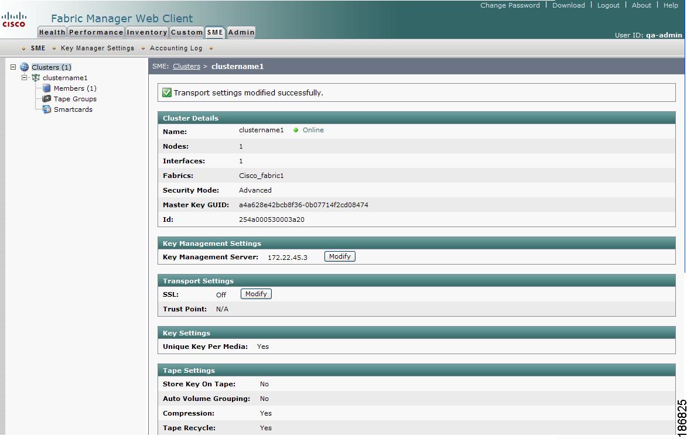Click the clustername1 breadcrumb title
Viewport: 687px width, 439px height.
click(237, 67)
